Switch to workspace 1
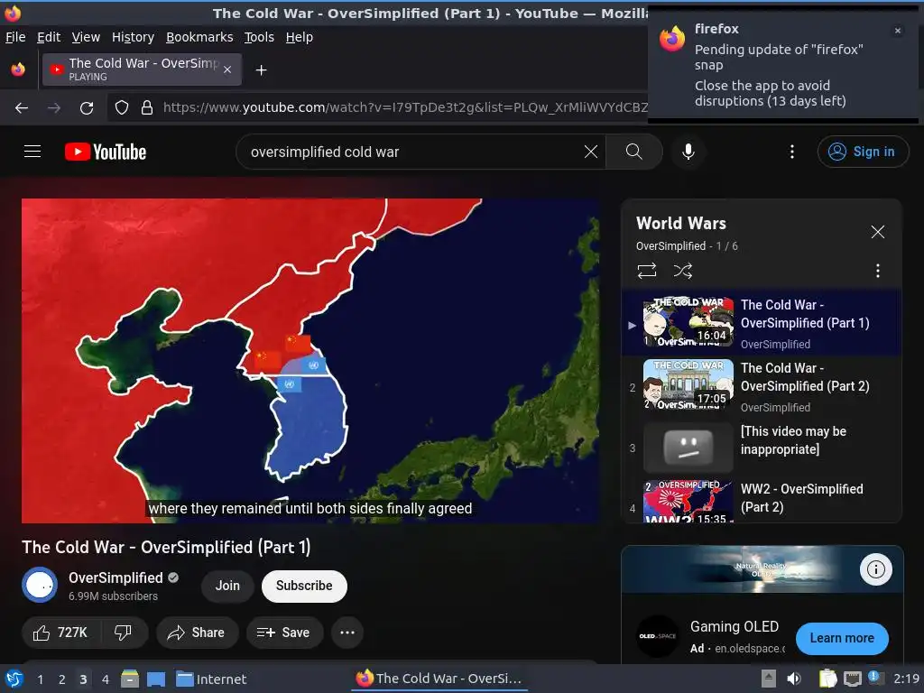This screenshot has height=693, width=924. click(40, 679)
